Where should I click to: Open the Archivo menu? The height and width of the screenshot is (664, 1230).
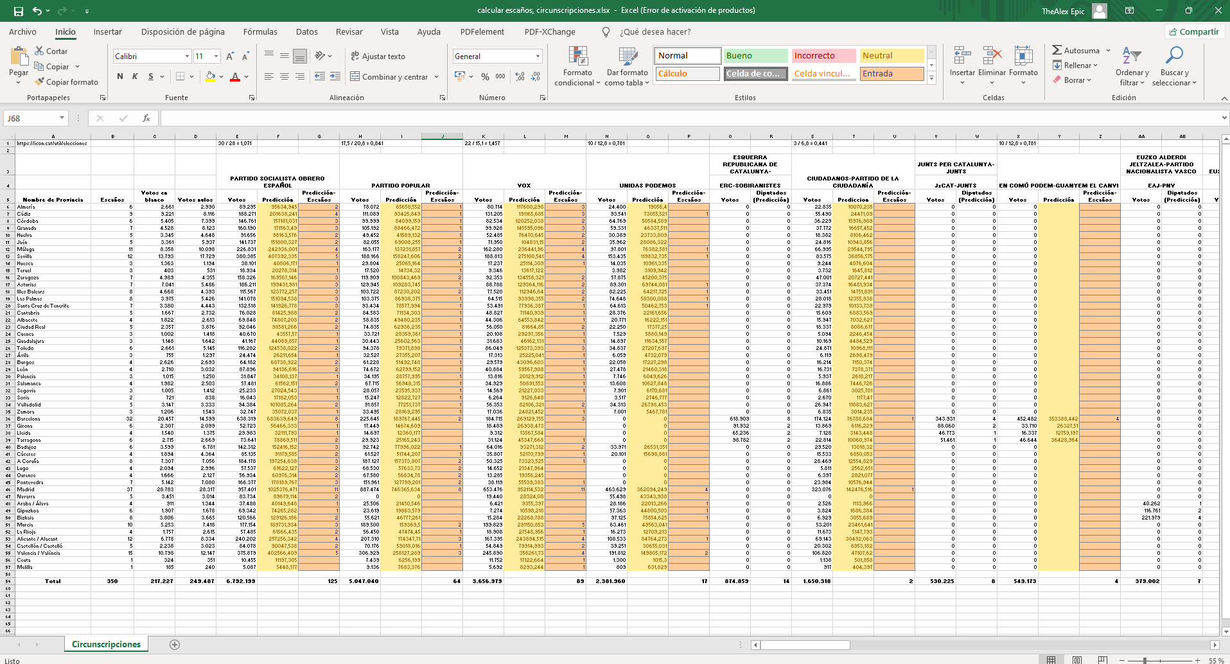[22, 31]
